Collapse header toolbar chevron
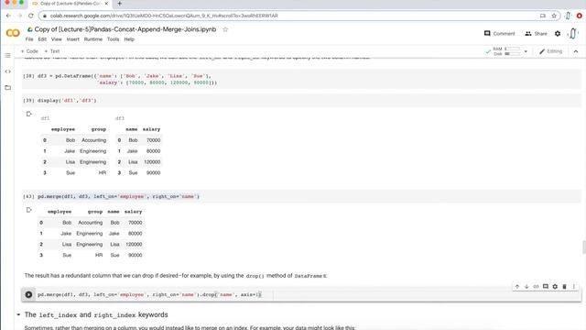586x330 pixels. pyautogui.click(x=576, y=51)
